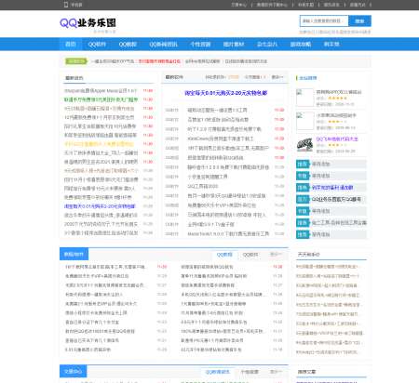Click the green announcement badge in the notice bar

click(x=76, y=61)
